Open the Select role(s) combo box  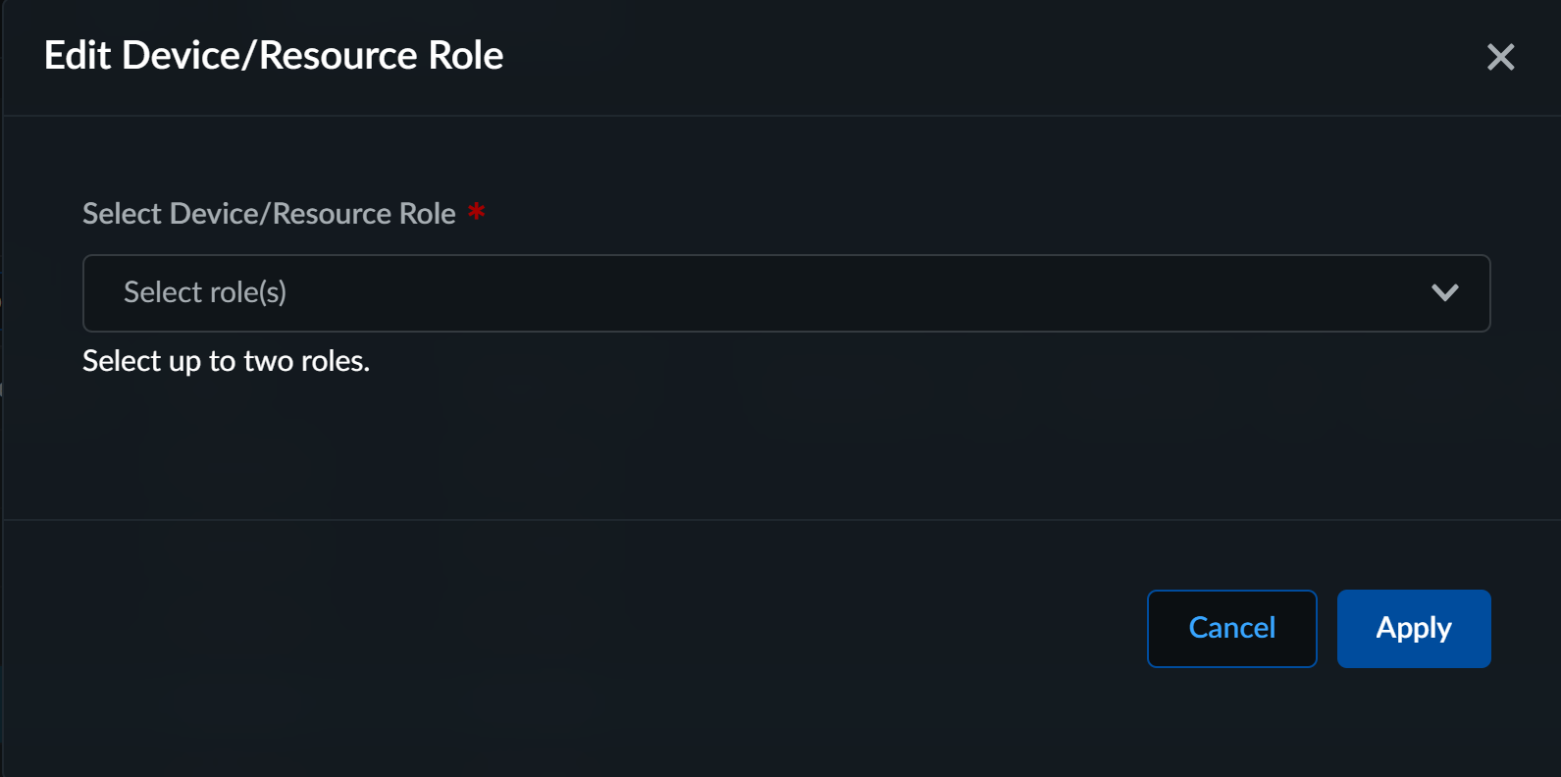[785, 292]
